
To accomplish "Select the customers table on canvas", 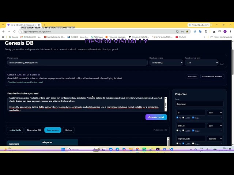I will [23, 144].
